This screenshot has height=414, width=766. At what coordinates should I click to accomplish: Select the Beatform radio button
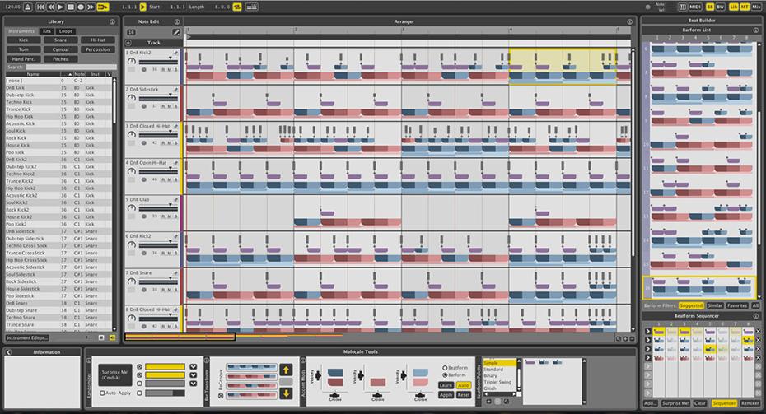click(446, 367)
